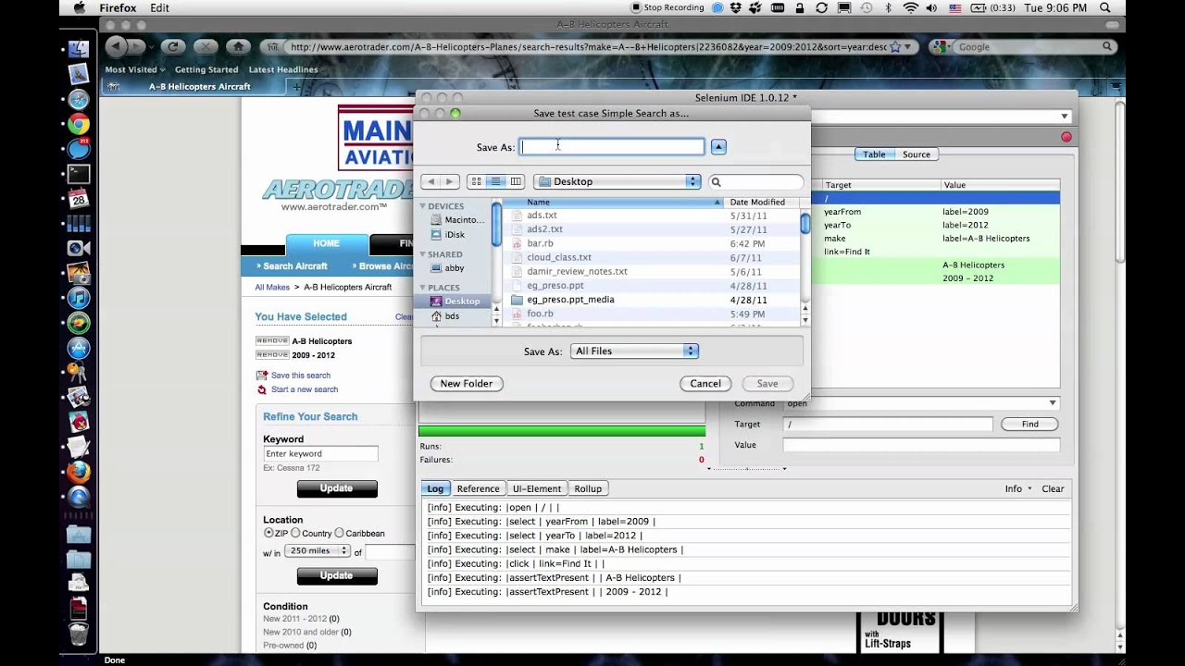
Task: Open Spotlight search magnifier
Action: tap(1105, 7)
